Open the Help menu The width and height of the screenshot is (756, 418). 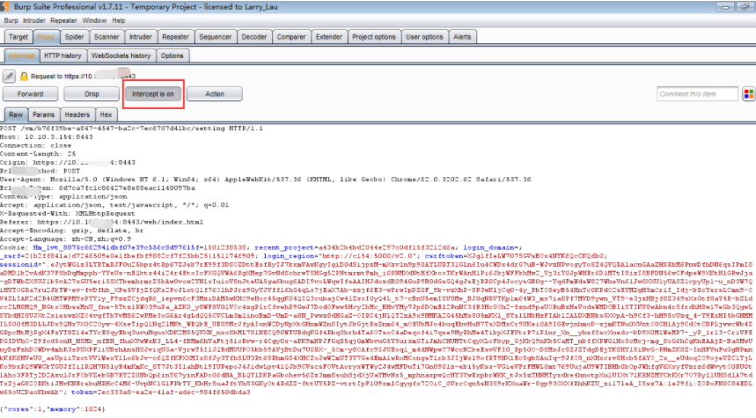[119, 21]
